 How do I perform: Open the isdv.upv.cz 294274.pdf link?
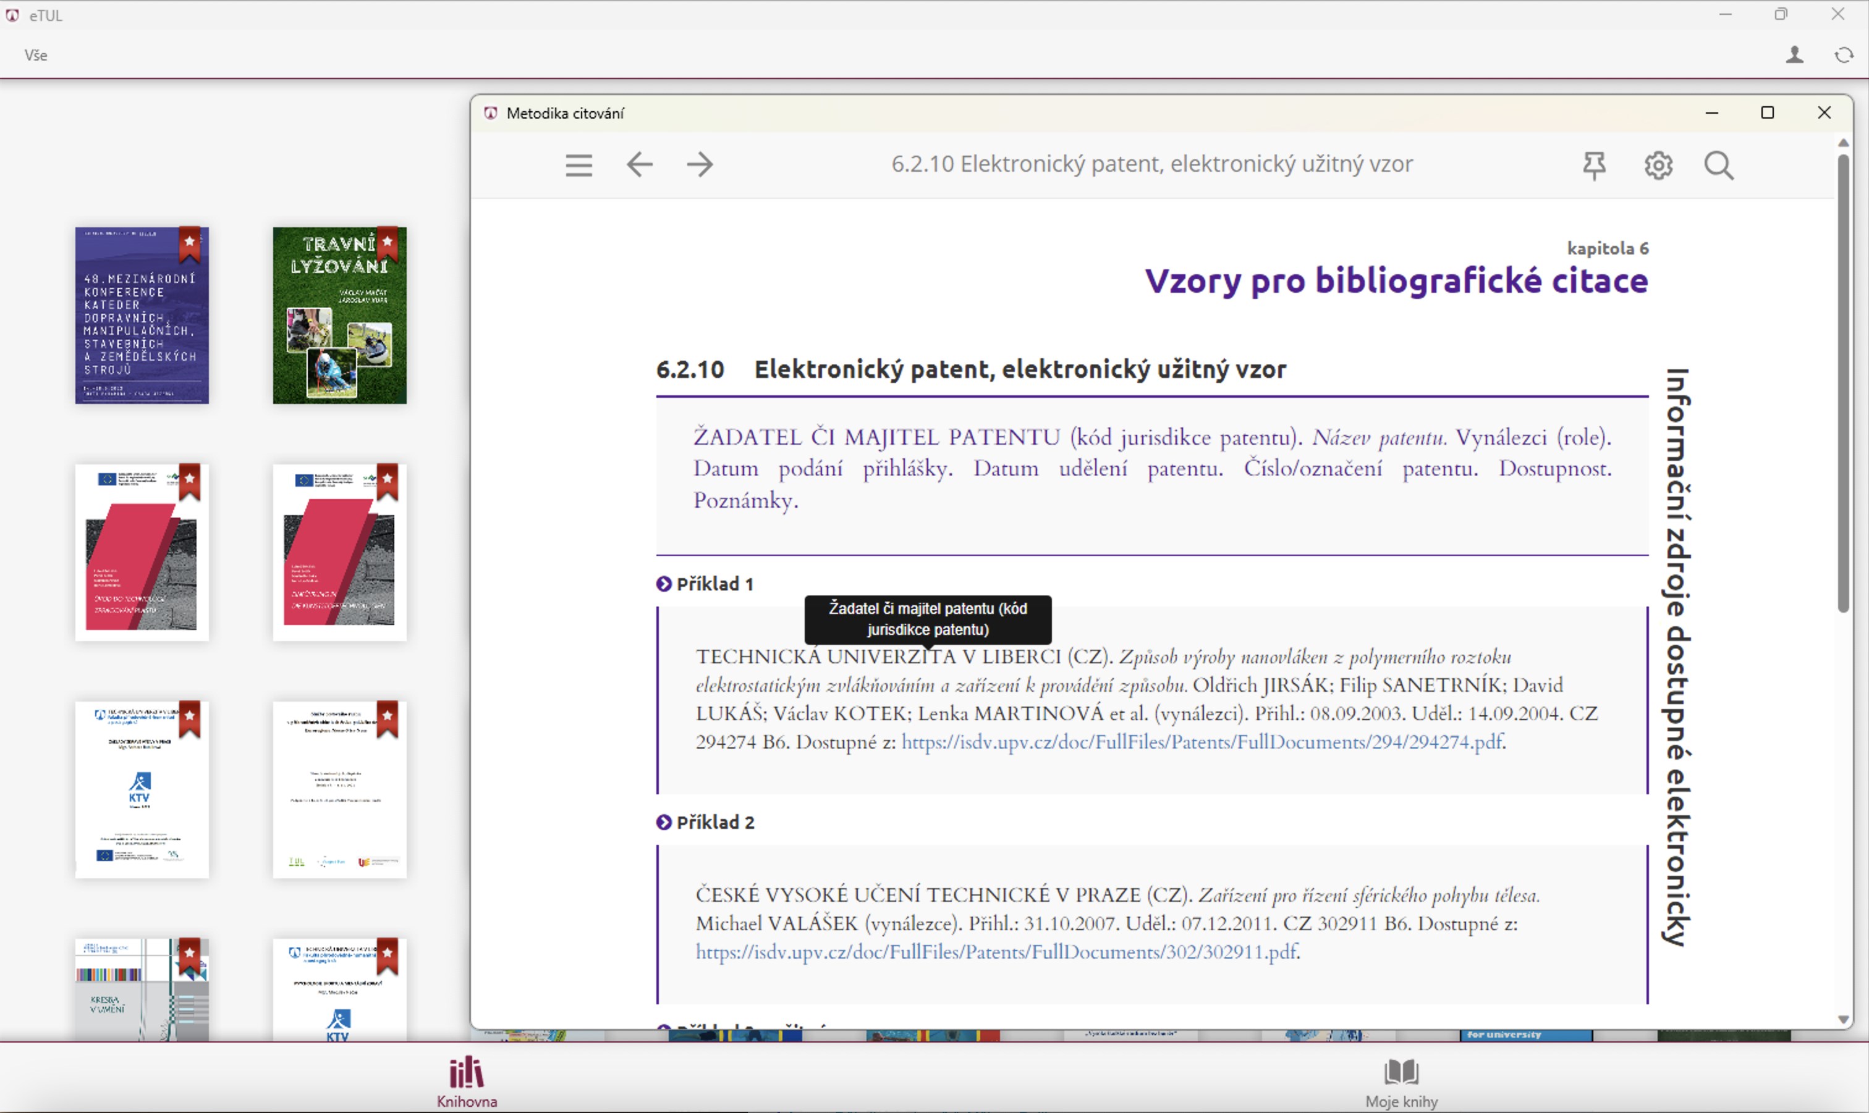point(1201,742)
